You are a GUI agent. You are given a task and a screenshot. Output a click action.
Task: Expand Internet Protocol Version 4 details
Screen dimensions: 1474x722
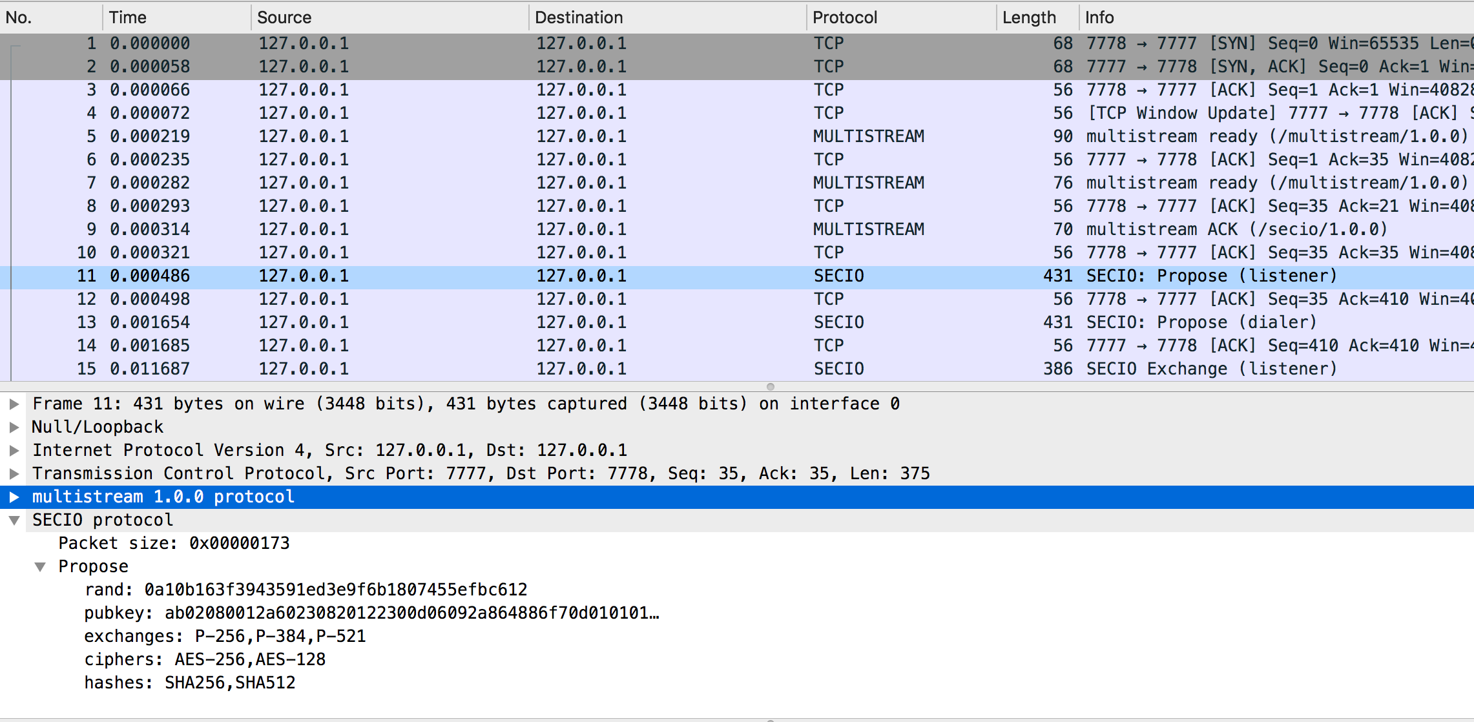tap(14, 451)
